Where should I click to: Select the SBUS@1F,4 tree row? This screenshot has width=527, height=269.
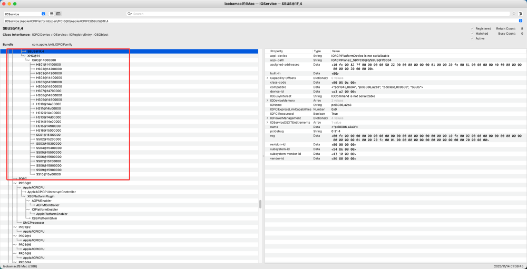pos(130,52)
